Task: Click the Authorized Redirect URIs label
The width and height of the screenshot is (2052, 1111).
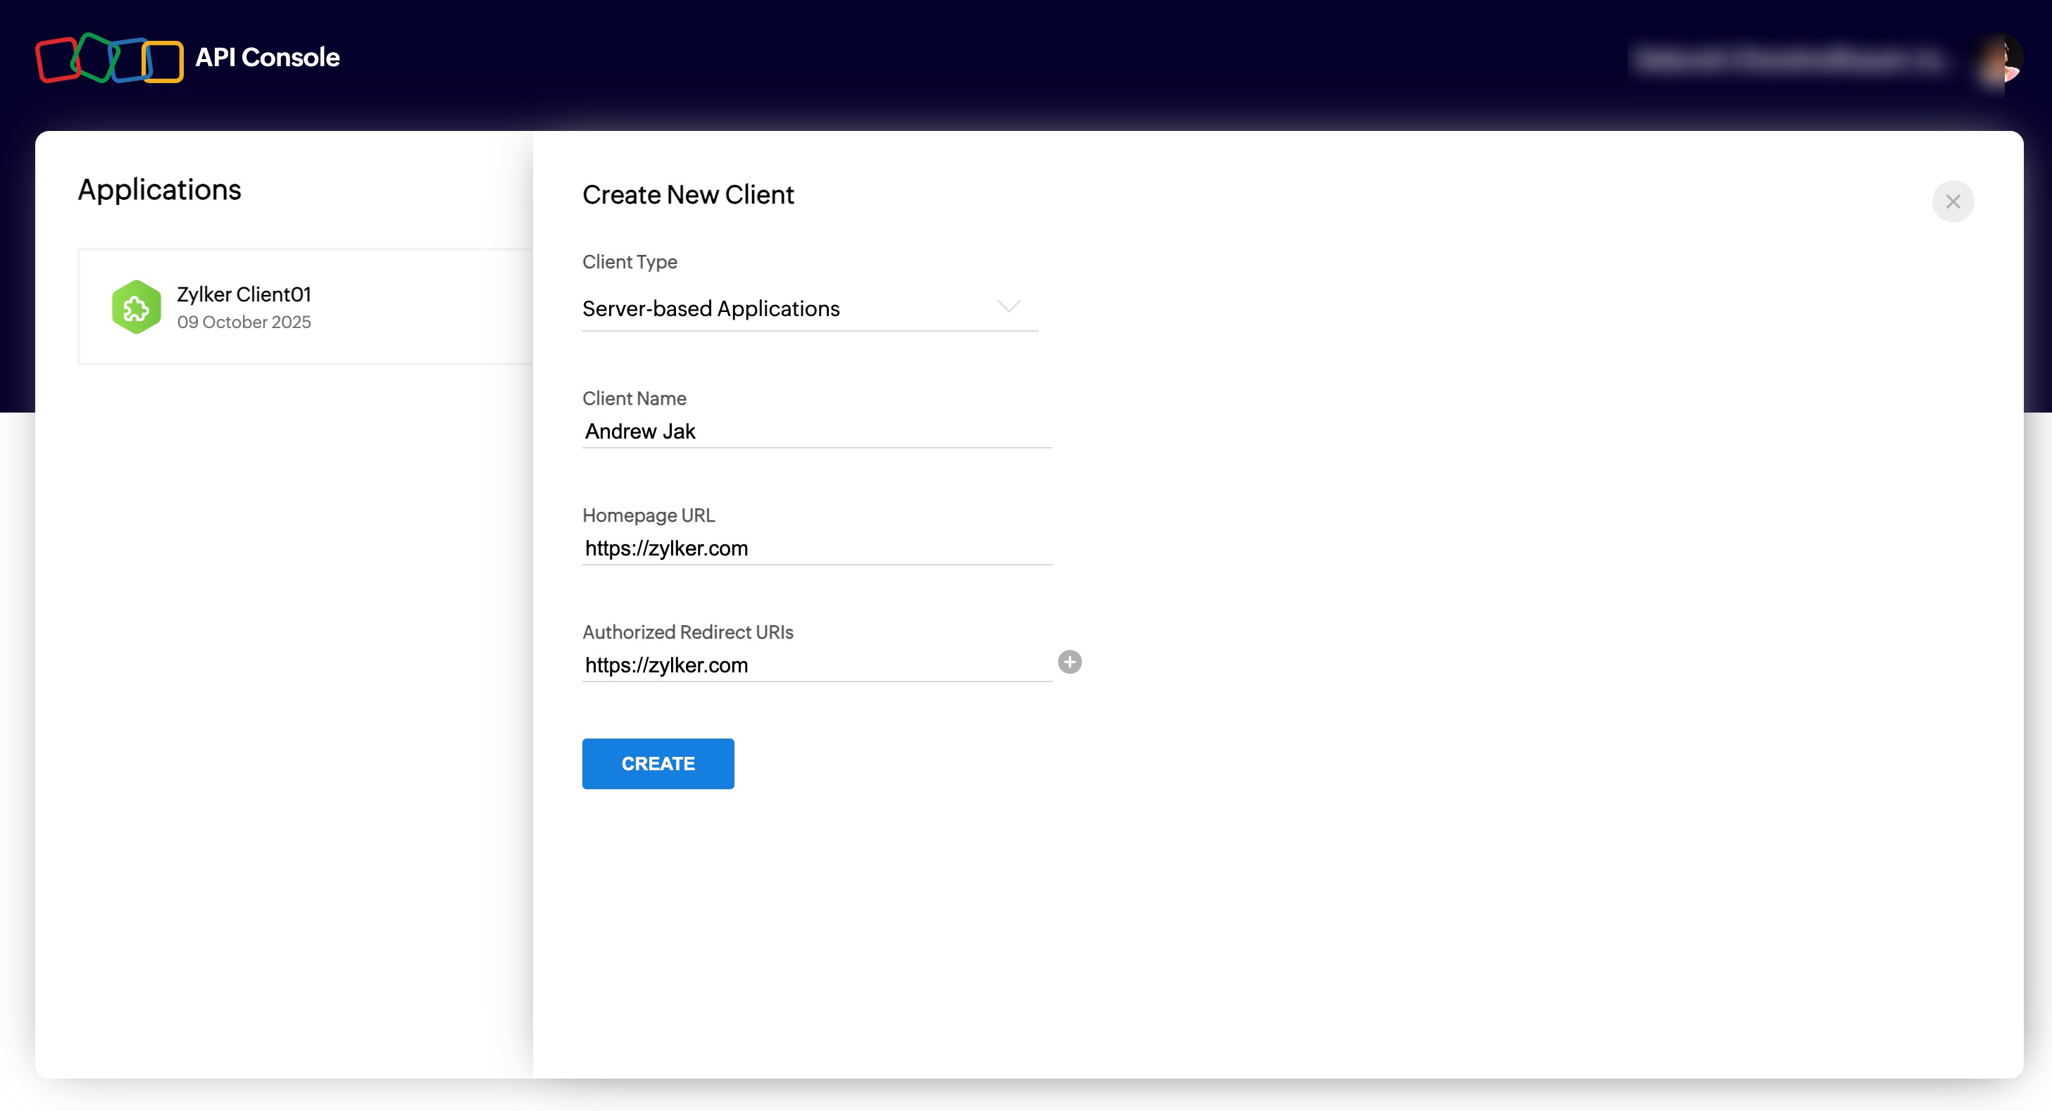Action: (x=687, y=632)
